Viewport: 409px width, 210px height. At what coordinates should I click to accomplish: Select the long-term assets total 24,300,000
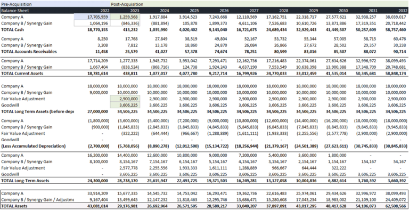[97, 181]
